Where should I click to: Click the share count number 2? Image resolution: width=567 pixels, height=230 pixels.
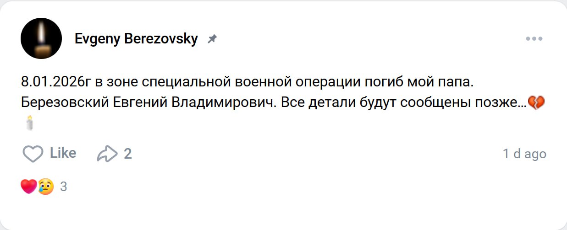pyautogui.click(x=128, y=154)
